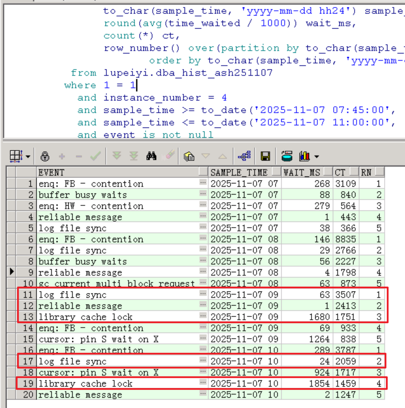Image resolution: width=405 pixels, height=408 pixels.
Task: Save results with the floppy disk icon
Action: [x=265, y=156]
